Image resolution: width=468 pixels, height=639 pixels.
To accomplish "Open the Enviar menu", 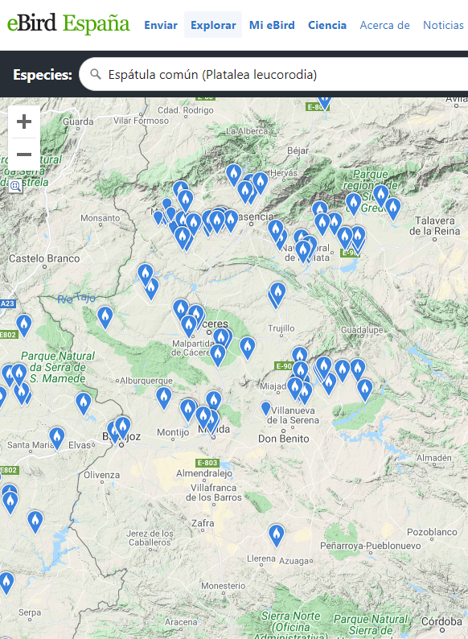I will (x=161, y=25).
